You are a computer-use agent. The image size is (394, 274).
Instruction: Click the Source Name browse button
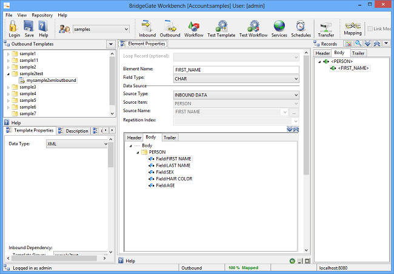pyautogui.click(x=294, y=112)
